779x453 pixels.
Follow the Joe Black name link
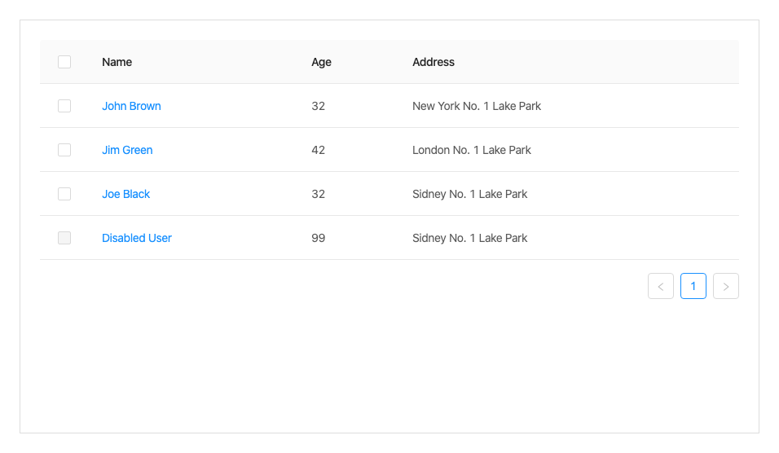point(125,194)
